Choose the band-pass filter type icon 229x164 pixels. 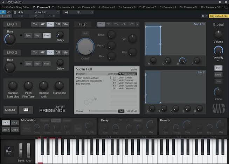[x=124, y=24]
